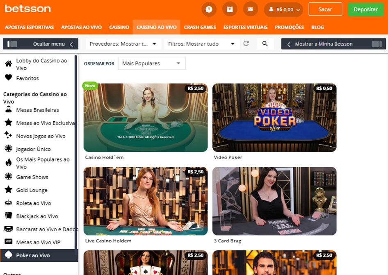
Task: Click the Sacar button
Action: 325,9
